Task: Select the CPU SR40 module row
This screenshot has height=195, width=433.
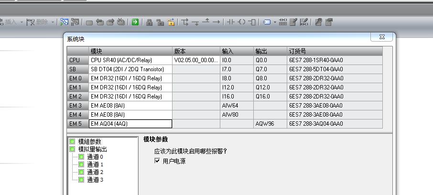Action: pyautogui.click(x=130, y=60)
